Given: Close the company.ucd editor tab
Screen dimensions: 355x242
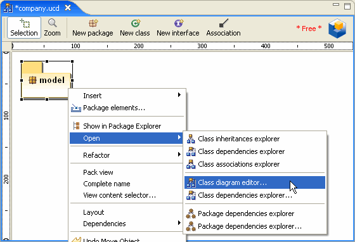Looking at the screenshot, I should pyautogui.click(x=68, y=8).
